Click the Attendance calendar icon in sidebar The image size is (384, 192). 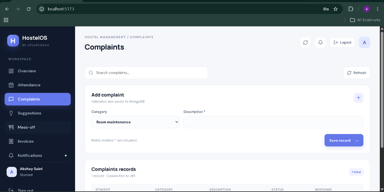coord(11,85)
